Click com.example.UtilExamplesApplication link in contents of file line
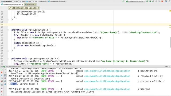This screenshot has width=171, height=96. coord(107,81)
